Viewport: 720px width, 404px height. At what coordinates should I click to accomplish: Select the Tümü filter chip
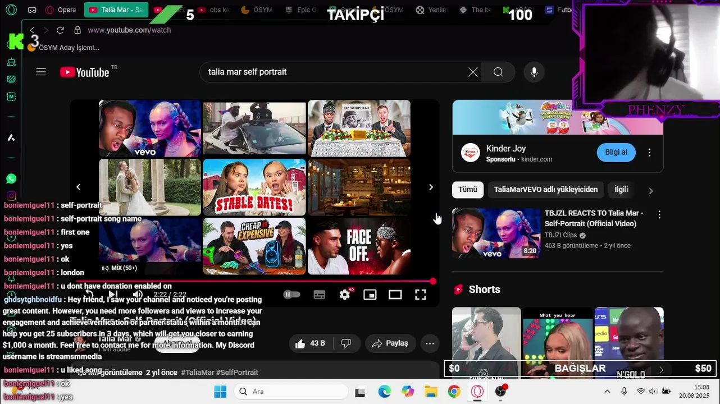467,190
